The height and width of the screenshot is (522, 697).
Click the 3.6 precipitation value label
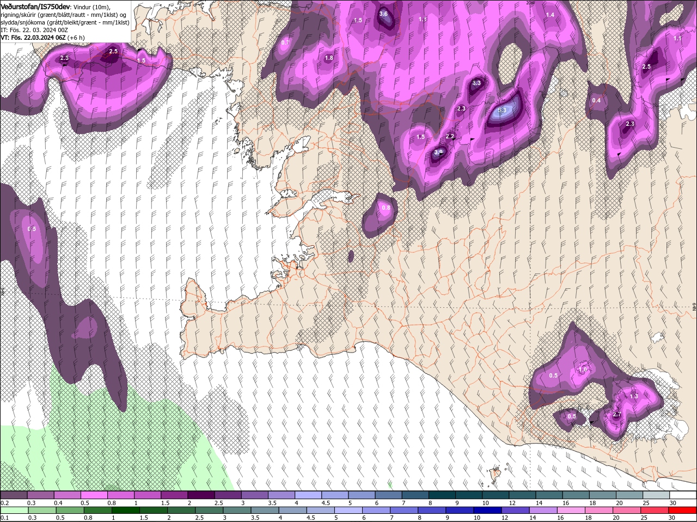pyautogui.click(x=383, y=14)
